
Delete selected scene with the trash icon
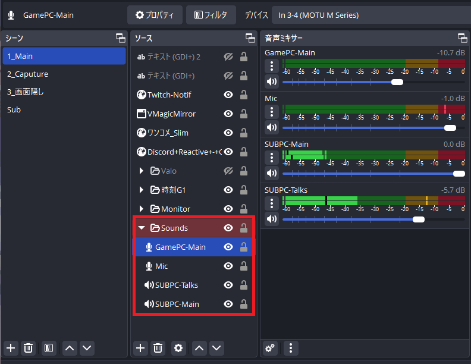(28, 348)
